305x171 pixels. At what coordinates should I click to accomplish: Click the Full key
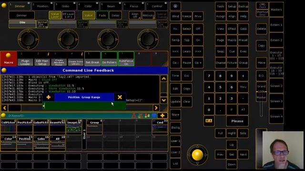220,133
